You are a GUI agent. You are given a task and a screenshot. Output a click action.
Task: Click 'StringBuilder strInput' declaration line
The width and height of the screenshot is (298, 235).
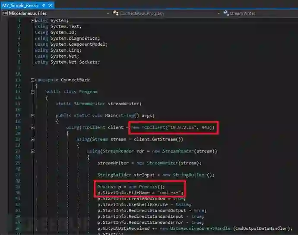coord(156,175)
